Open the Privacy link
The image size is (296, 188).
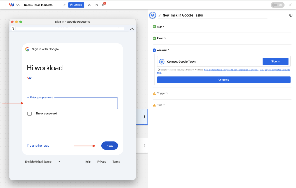coord(101,162)
